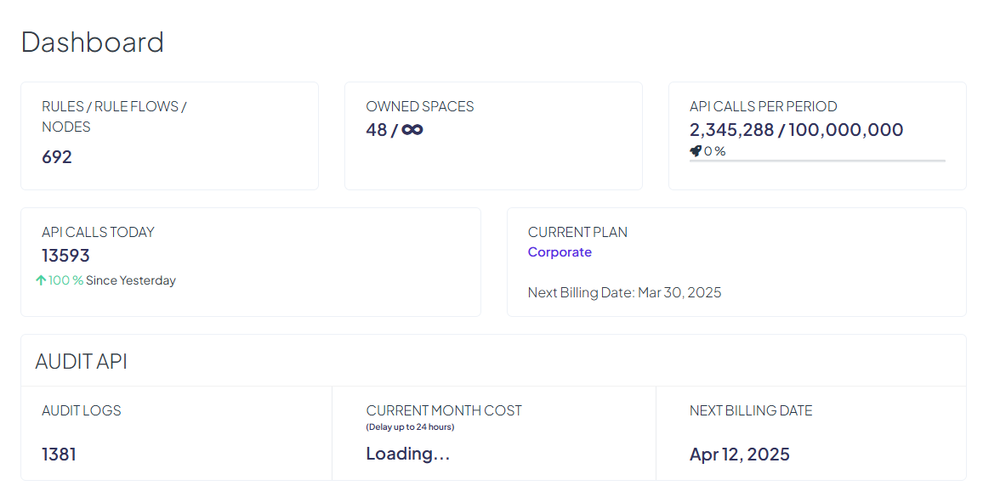
Task: Click the 692 rules count
Action: click(57, 157)
